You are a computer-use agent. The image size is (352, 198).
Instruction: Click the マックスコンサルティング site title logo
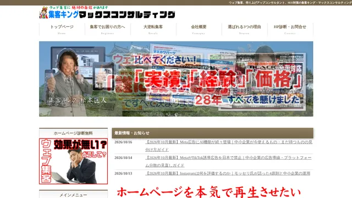pyautogui.click(x=127, y=15)
